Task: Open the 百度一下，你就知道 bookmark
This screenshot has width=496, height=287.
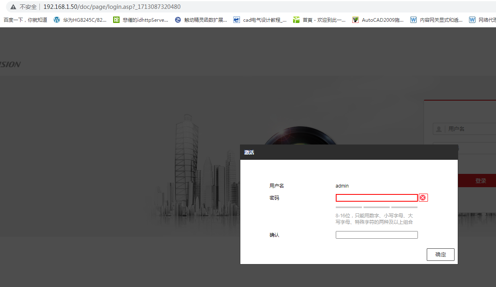Action: coord(25,20)
